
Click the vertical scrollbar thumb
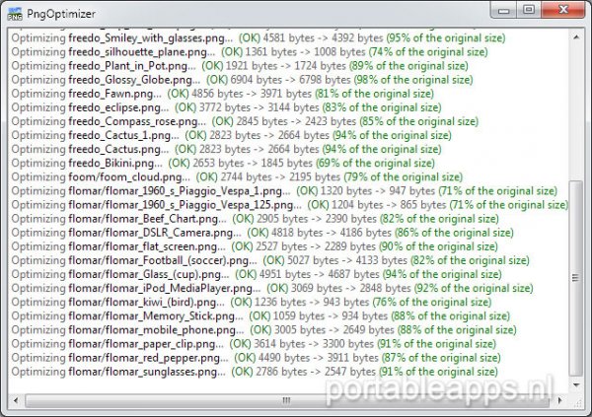(578, 276)
